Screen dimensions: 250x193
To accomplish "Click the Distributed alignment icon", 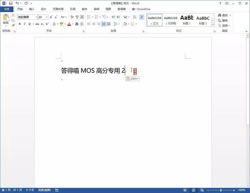I will [x=109, y=24].
